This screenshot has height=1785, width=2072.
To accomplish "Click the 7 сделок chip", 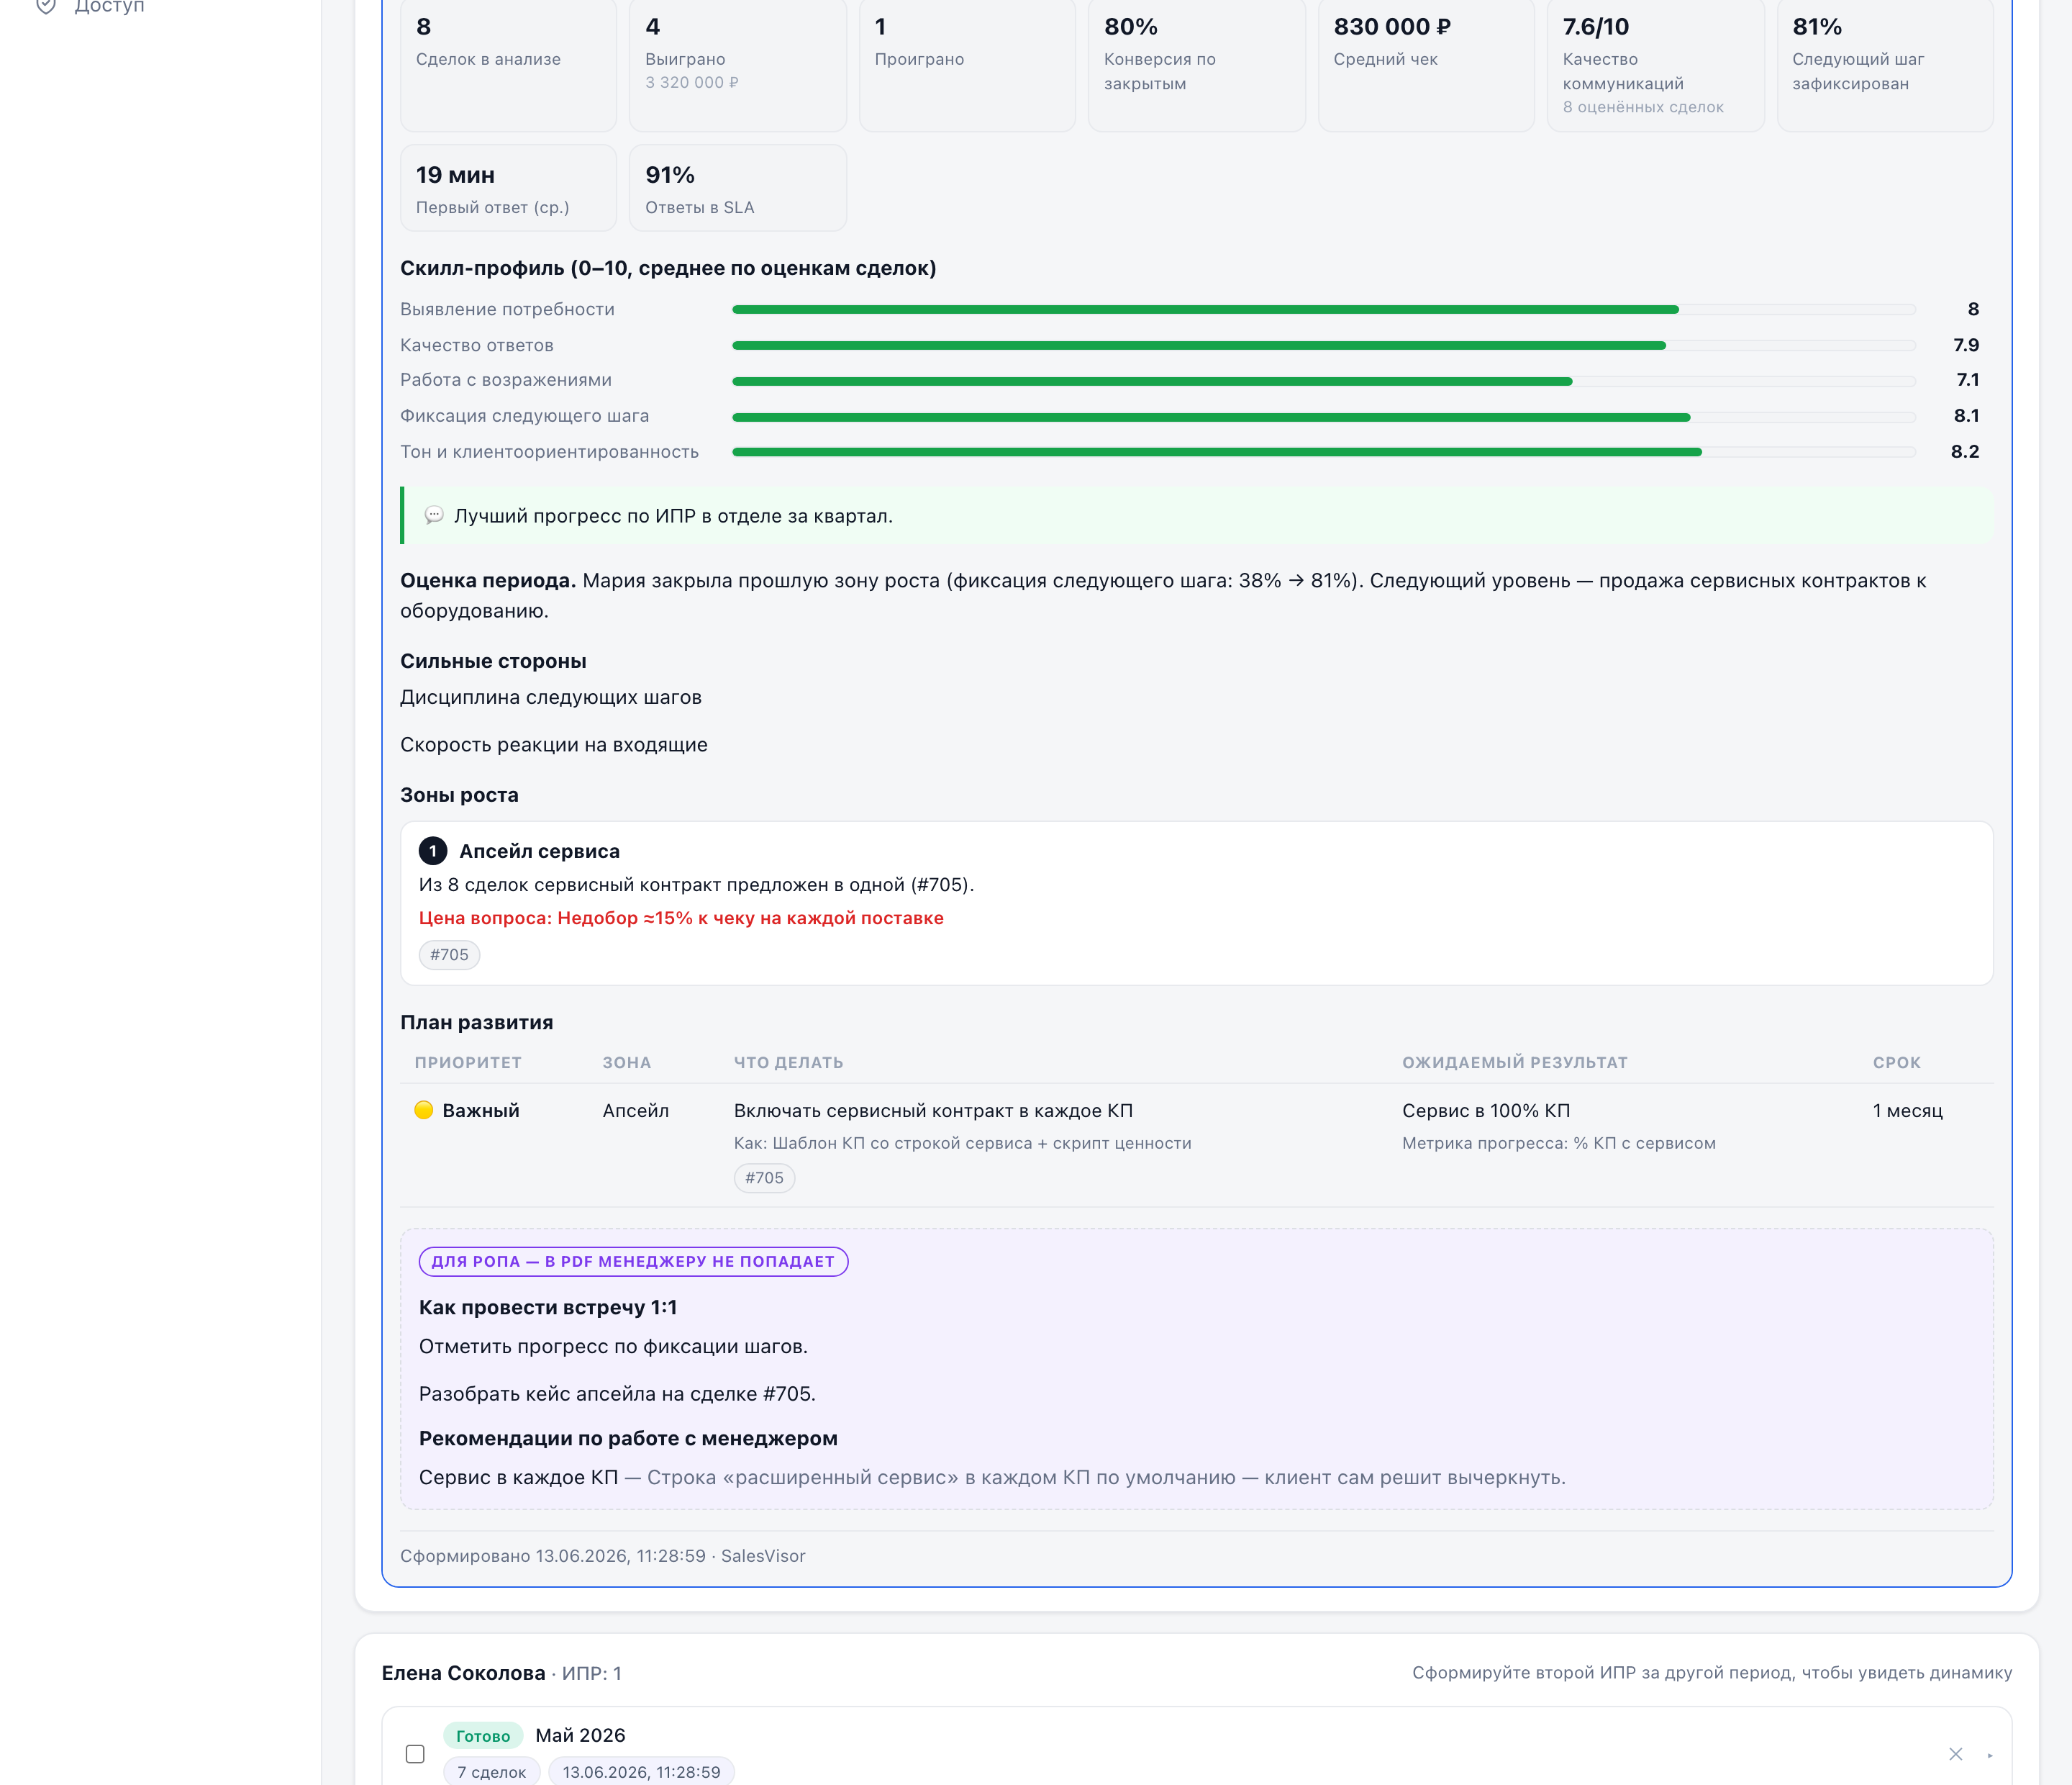I will point(491,1771).
